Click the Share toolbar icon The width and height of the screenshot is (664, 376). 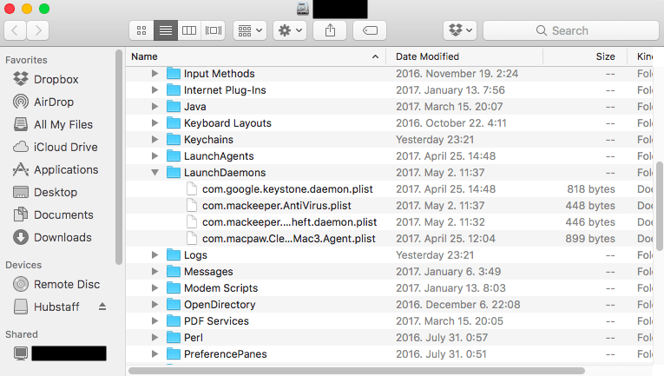click(x=330, y=30)
